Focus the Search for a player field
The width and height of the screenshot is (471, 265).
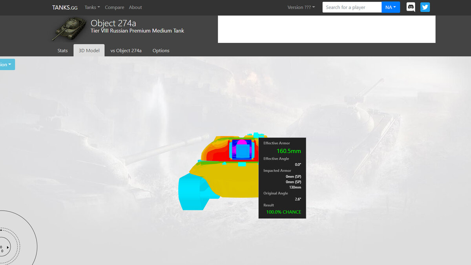[x=352, y=7]
